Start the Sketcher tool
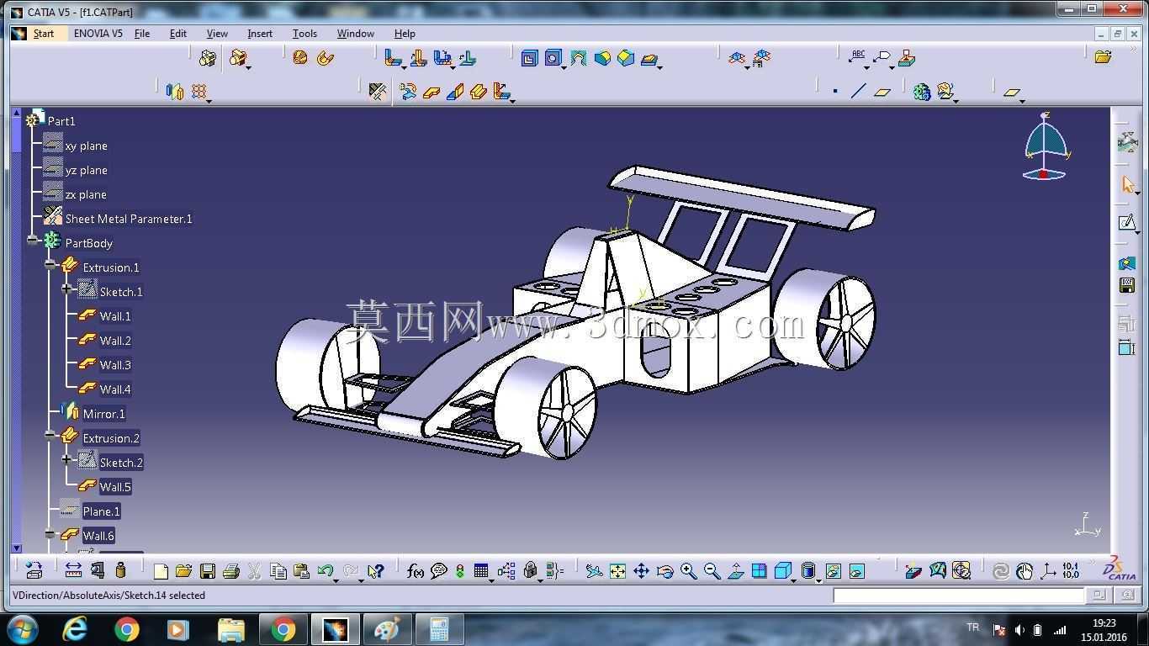 tap(1127, 222)
